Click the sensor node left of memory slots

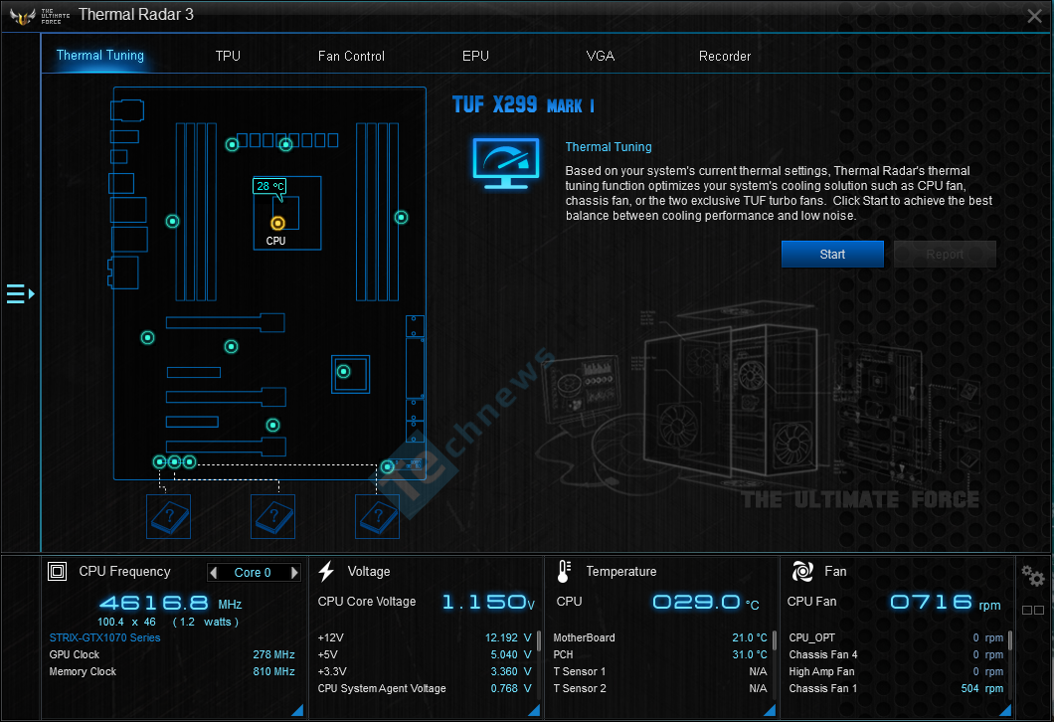pos(173,221)
